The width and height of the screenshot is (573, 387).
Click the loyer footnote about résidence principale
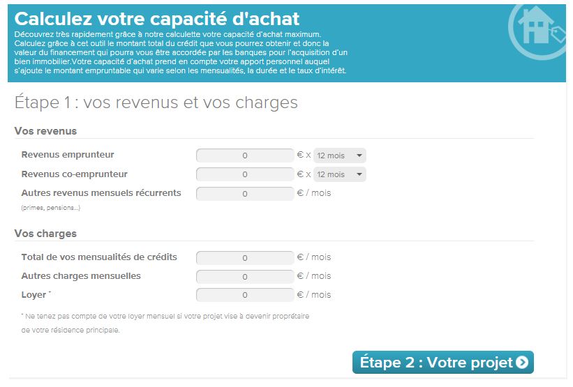click(x=165, y=323)
